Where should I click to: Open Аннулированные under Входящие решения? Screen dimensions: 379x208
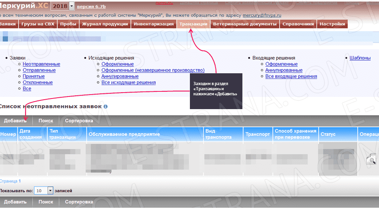tap(284, 70)
